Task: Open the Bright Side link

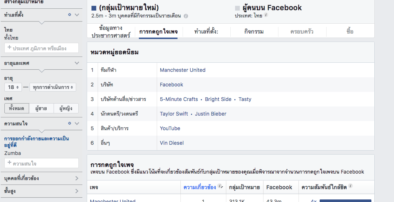Action: (218, 99)
